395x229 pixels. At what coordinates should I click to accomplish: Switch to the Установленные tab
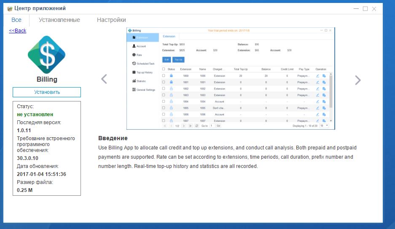pyautogui.click(x=59, y=20)
